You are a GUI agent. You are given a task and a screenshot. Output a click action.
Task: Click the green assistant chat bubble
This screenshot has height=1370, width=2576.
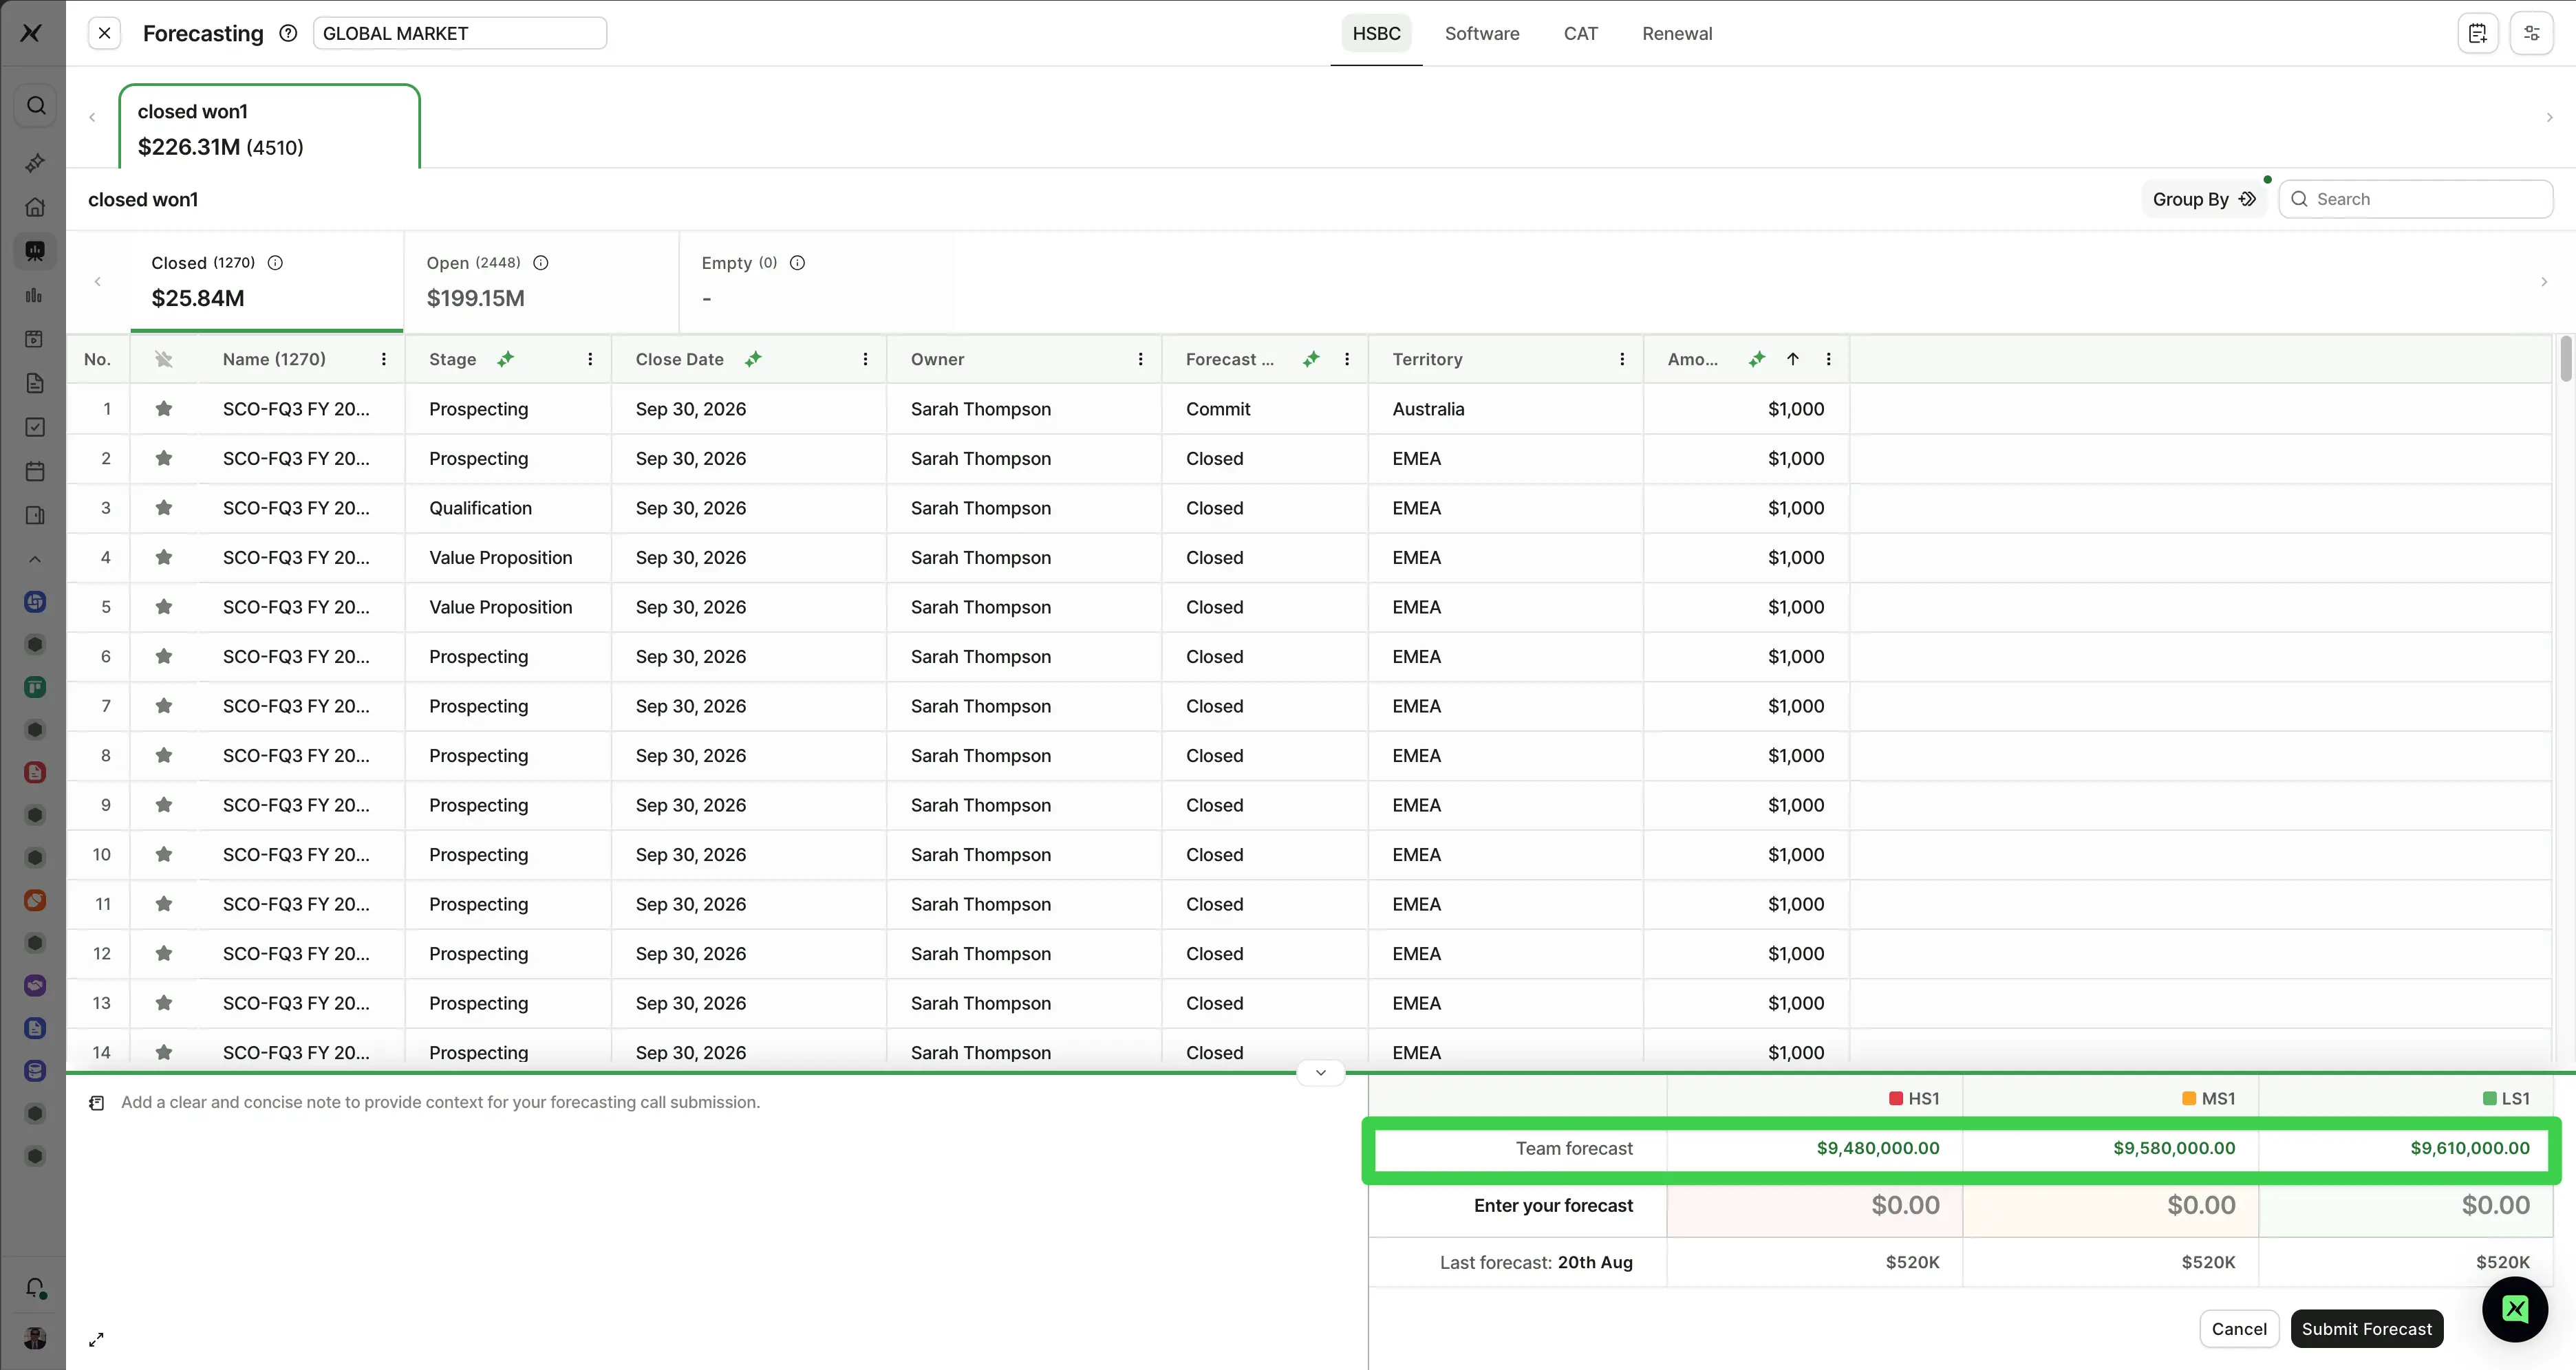(2515, 1309)
